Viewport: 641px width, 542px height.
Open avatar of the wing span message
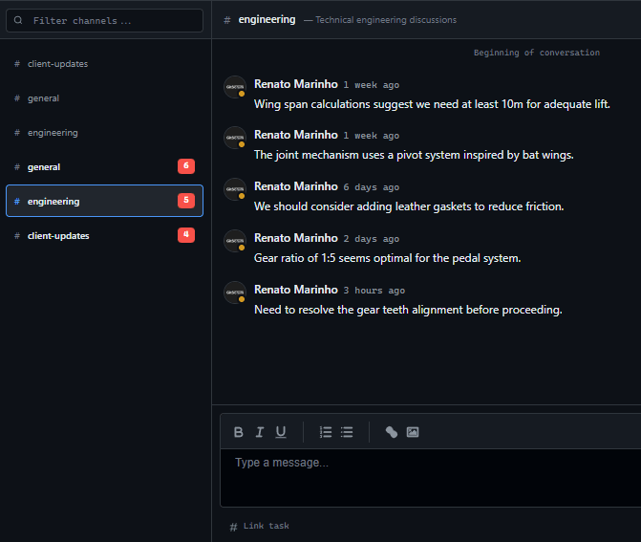point(235,87)
